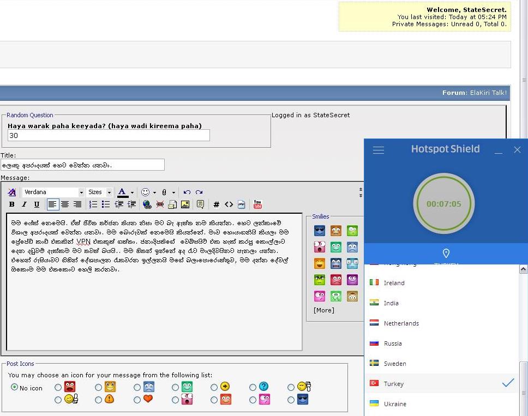The height and width of the screenshot is (416, 528).
Task: Click in the post Title field
Action: coord(82,165)
